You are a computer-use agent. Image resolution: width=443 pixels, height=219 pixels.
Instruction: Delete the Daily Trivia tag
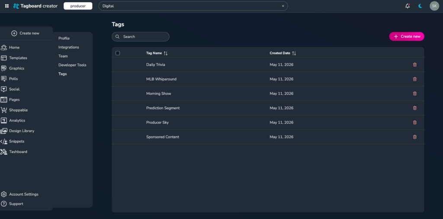[x=415, y=65]
